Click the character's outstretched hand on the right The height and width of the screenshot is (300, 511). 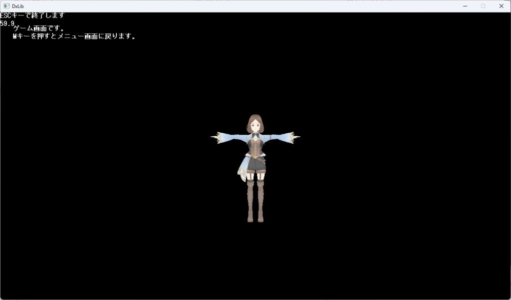pyautogui.click(x=295, y=136)
